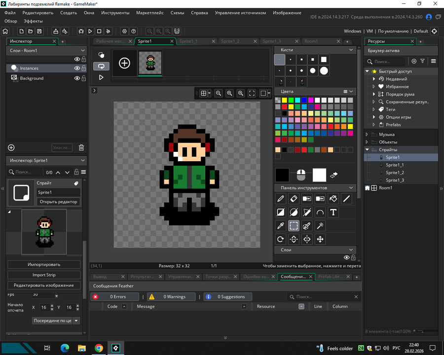Add a new frame with the plus button
Screen dimensions: 444x355
(124, 63)
